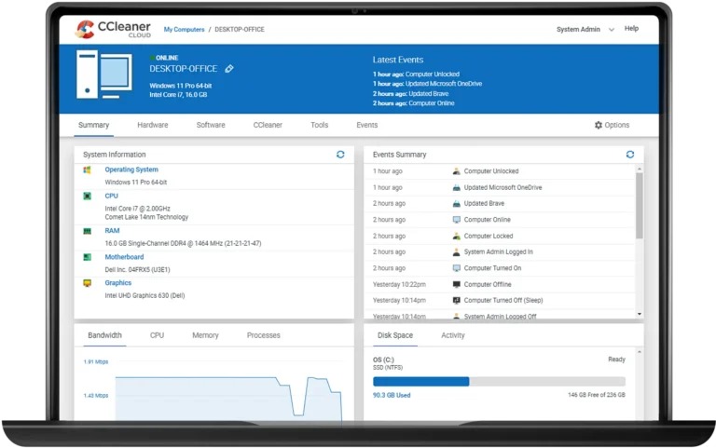Screen dimensions: 716x448
Task: Click latest event 'Updated Microsoft OneDrive' in header
Action: 444,84
